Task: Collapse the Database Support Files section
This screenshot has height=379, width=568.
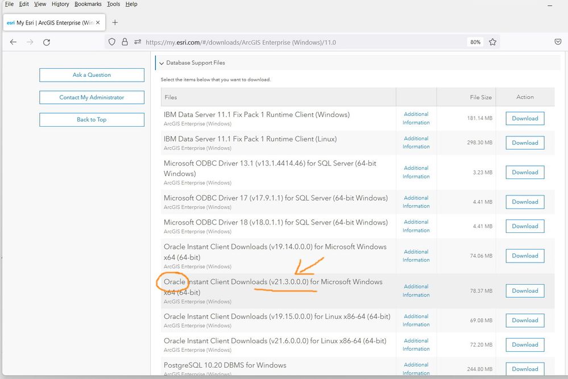Action: (x=161, y=63)
